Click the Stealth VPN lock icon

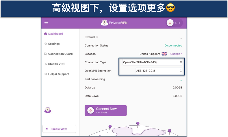[x=46, y=64]
